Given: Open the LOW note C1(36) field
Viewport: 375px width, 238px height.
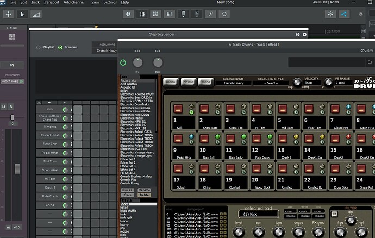Looking at the screenshot, I should (290, 211).
